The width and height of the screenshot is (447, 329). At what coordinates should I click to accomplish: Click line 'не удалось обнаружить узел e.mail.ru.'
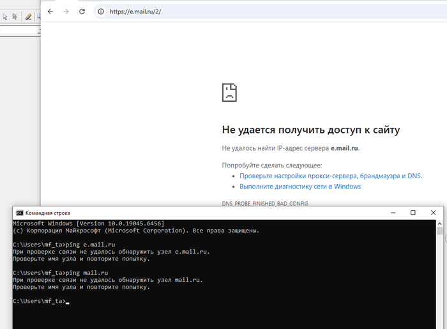coord(111,252)
